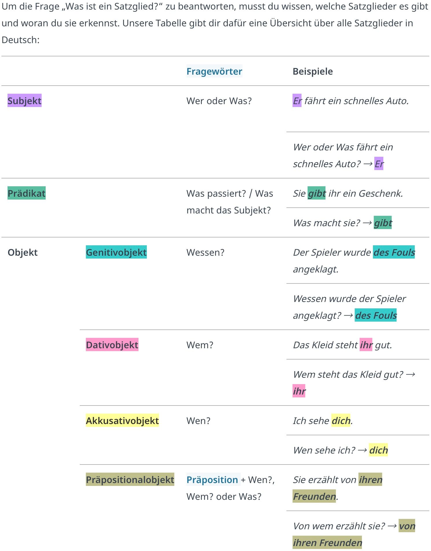Image resolution: width=431 pixels, height=551 pixels.
Task: Click the 'Wem?' question word cell
Action: [x=200, y=345]
